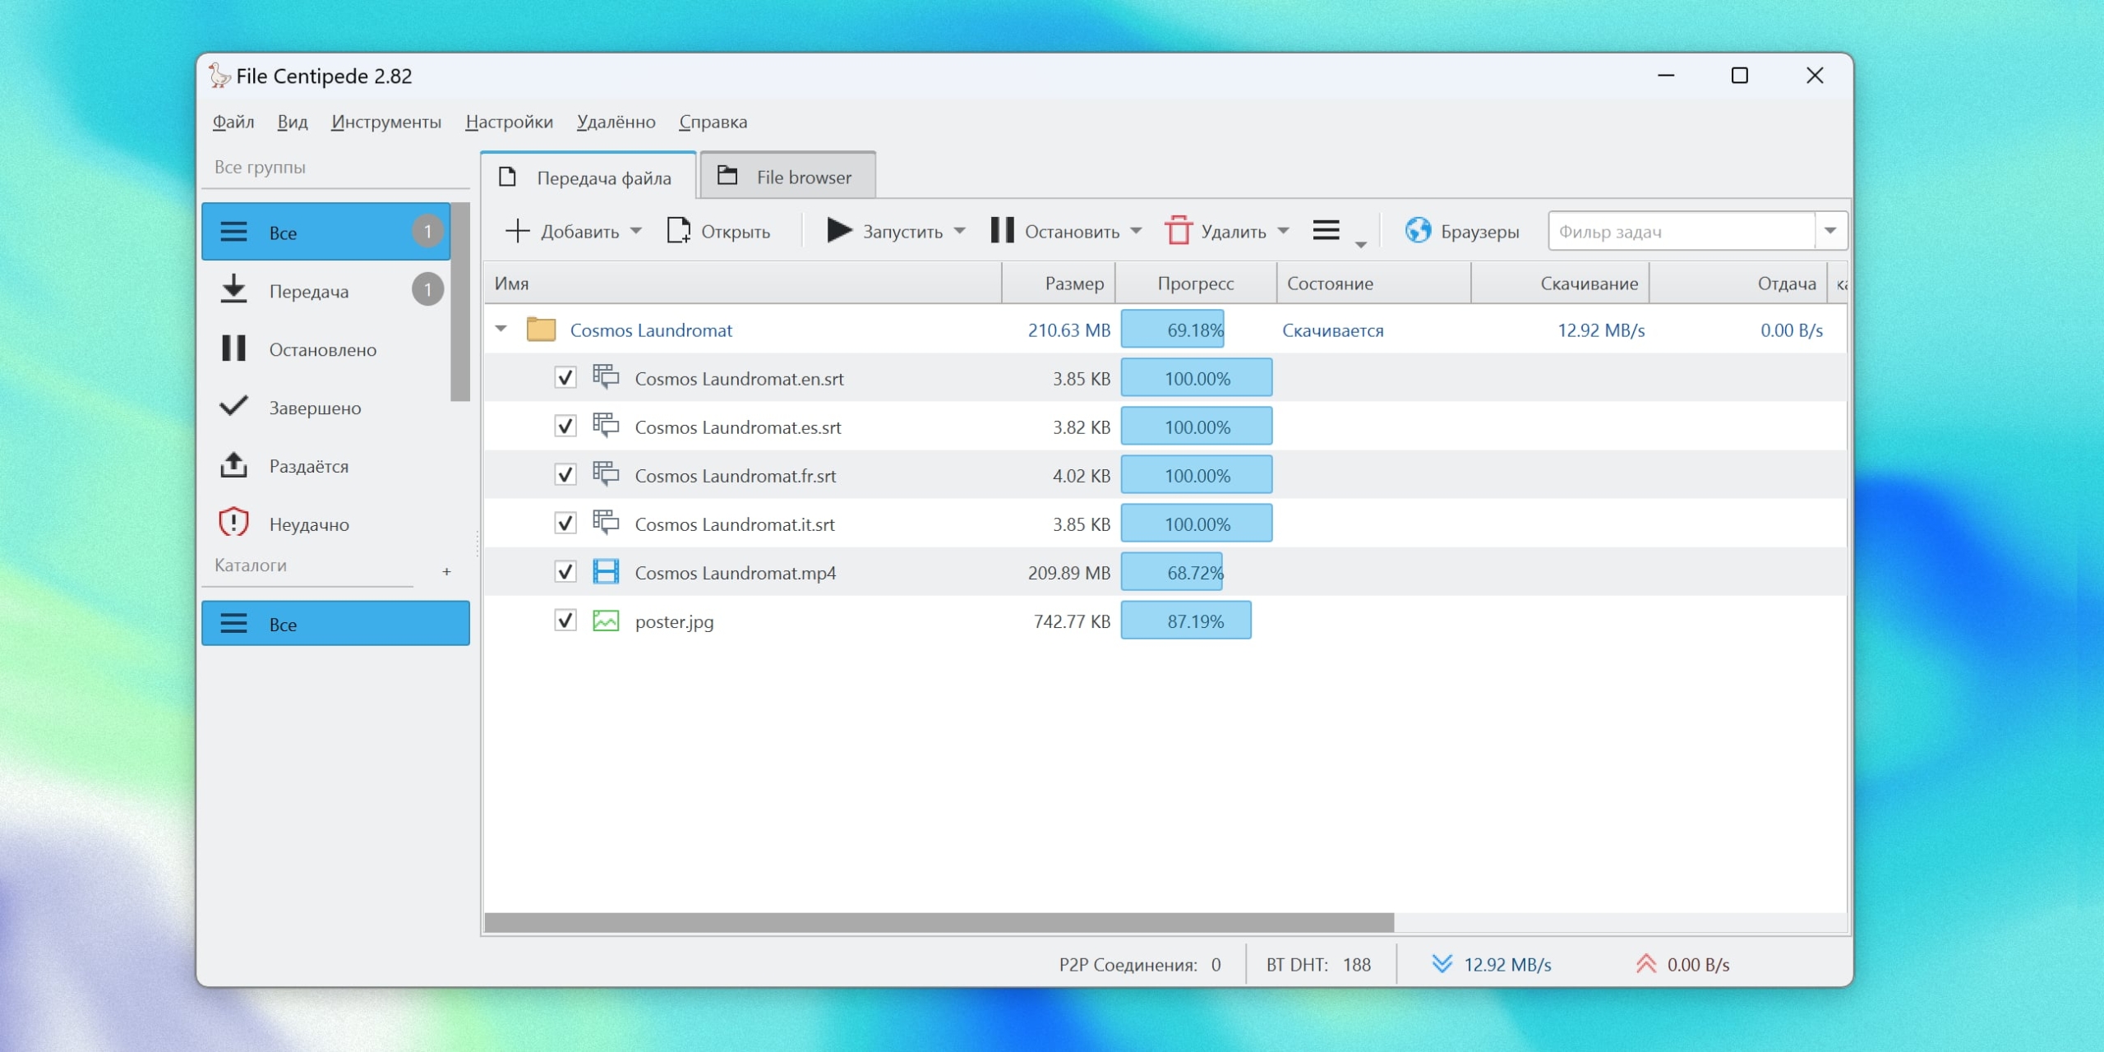Select the Все group with badge 1
The image size is (2104, 1052).
(326, 232)
